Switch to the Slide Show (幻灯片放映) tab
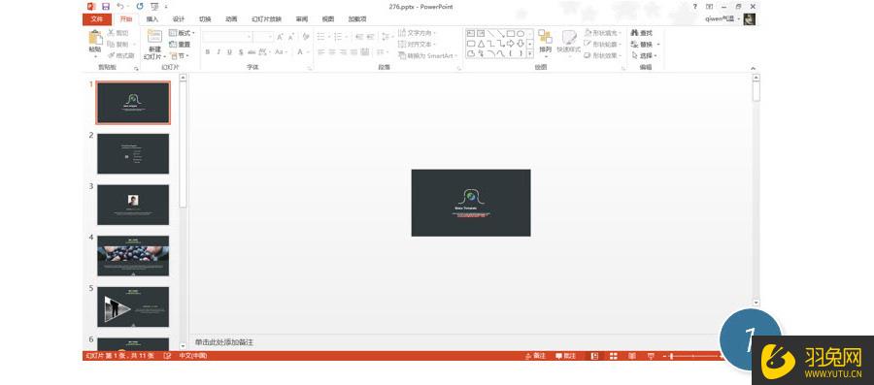Screen dimensions: 874x385 click(x=266, y=19)
